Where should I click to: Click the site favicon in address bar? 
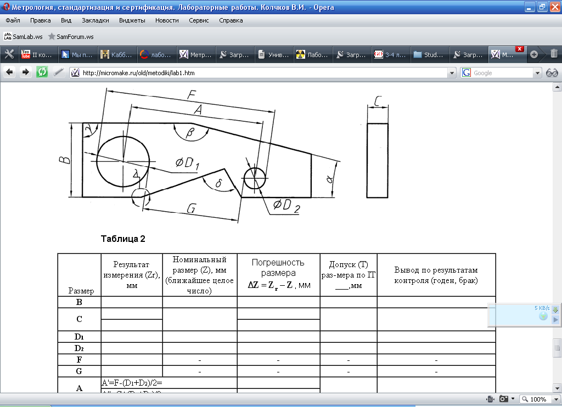click(75, 73)
